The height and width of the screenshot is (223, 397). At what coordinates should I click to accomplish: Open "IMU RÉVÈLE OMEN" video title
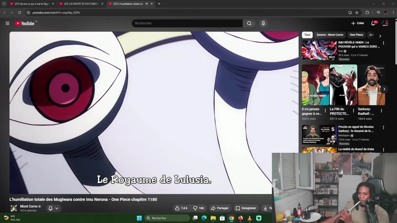[x=359, y=44]
